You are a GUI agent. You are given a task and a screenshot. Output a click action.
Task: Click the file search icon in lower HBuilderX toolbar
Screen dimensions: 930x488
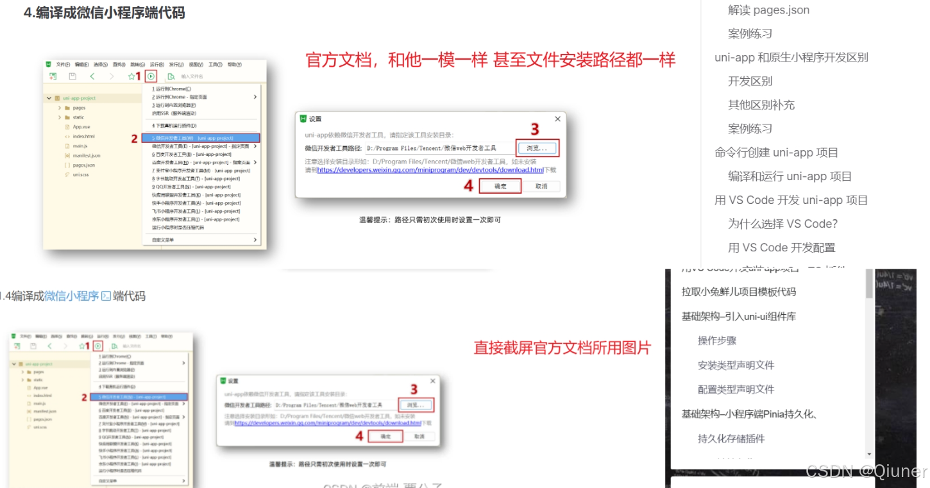(x=114, y=346)
